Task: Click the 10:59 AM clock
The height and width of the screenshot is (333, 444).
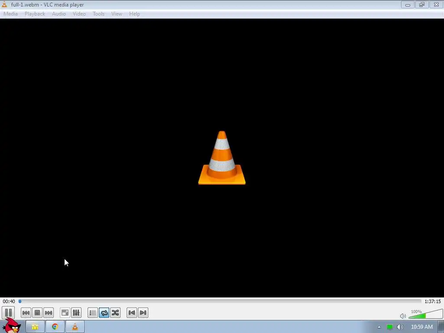Action: (421, 327)
